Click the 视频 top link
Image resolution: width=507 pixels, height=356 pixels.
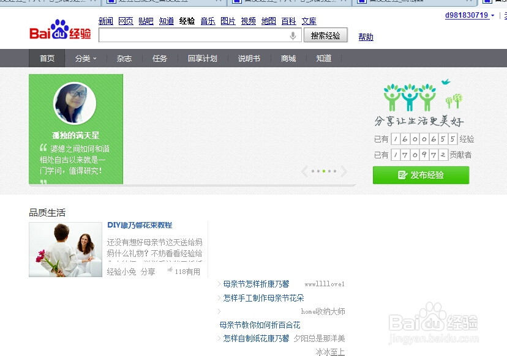tap(249, 21)
